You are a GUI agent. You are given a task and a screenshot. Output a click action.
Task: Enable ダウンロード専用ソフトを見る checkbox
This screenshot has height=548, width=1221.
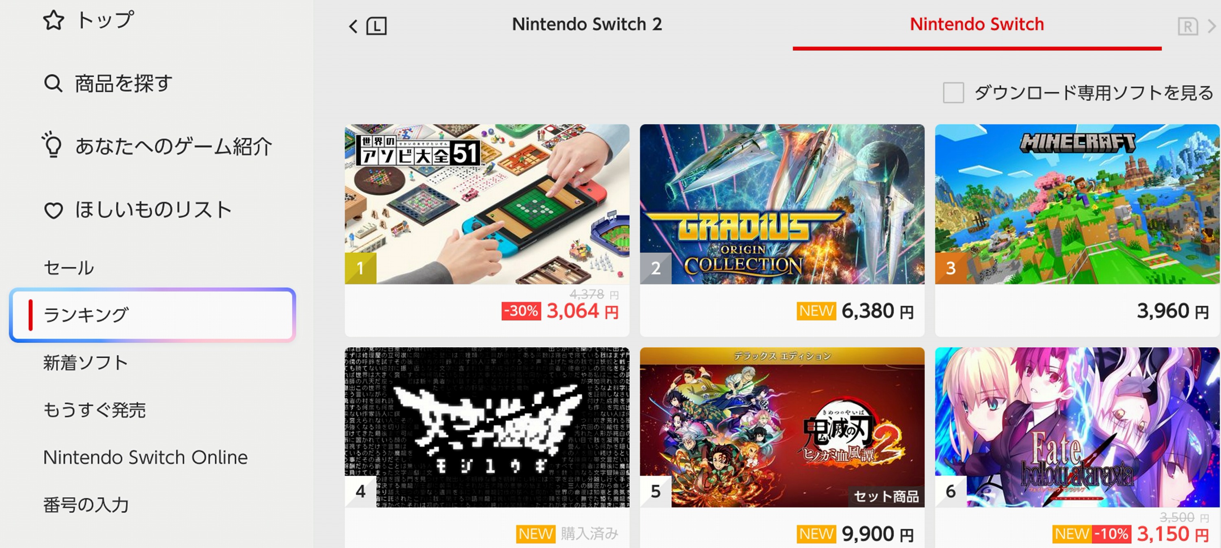[x=953, y=92]
